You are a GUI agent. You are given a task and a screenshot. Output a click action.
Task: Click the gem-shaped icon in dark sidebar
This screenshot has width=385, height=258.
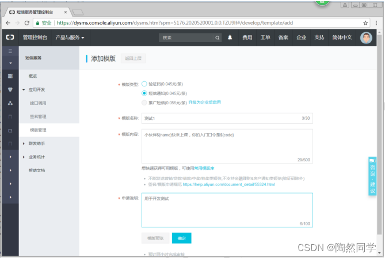tap(10, 90)
